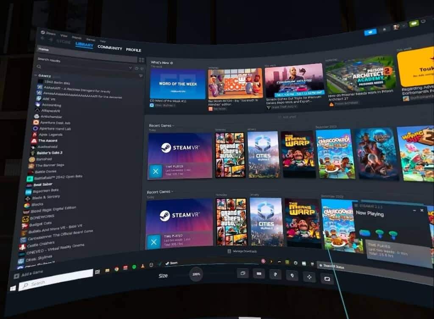Click the list options icon beside GAMES header
Screen dimensions: 434x319
pyautogui.click(x=141, y=76)
